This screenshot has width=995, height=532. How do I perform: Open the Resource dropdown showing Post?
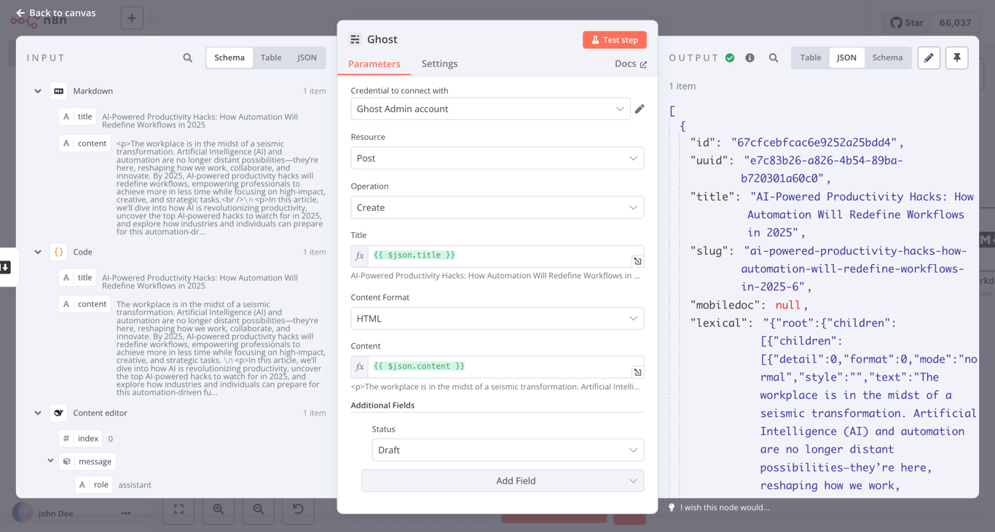pos(497,158)
